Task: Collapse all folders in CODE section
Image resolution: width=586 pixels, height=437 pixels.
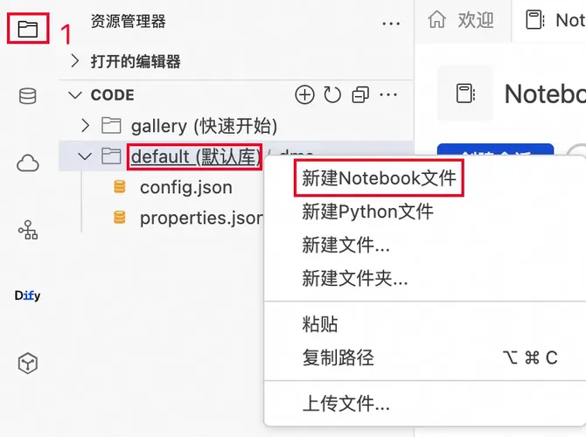Action: tap(360, 94)
